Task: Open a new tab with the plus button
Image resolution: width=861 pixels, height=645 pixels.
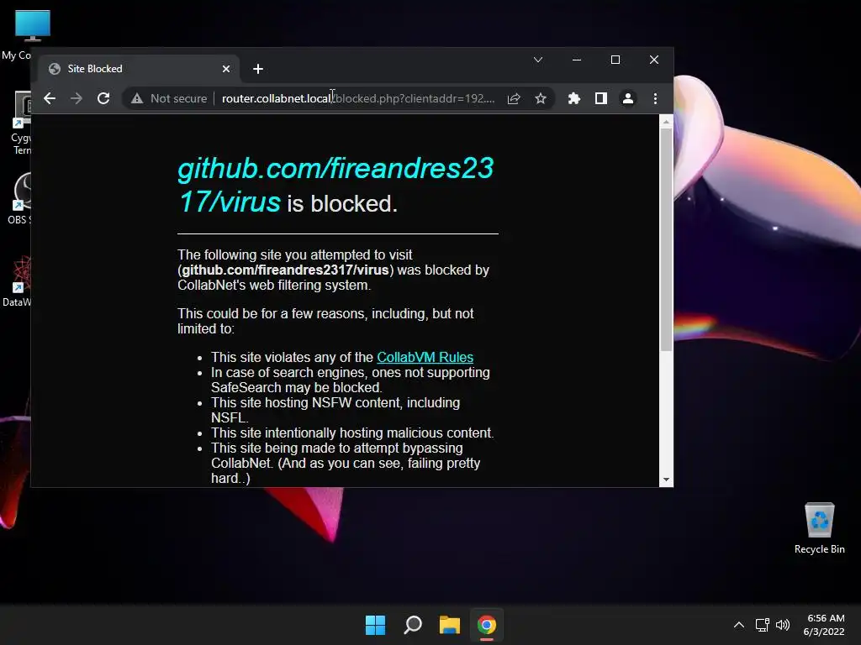Action: (x=258, y=69)
